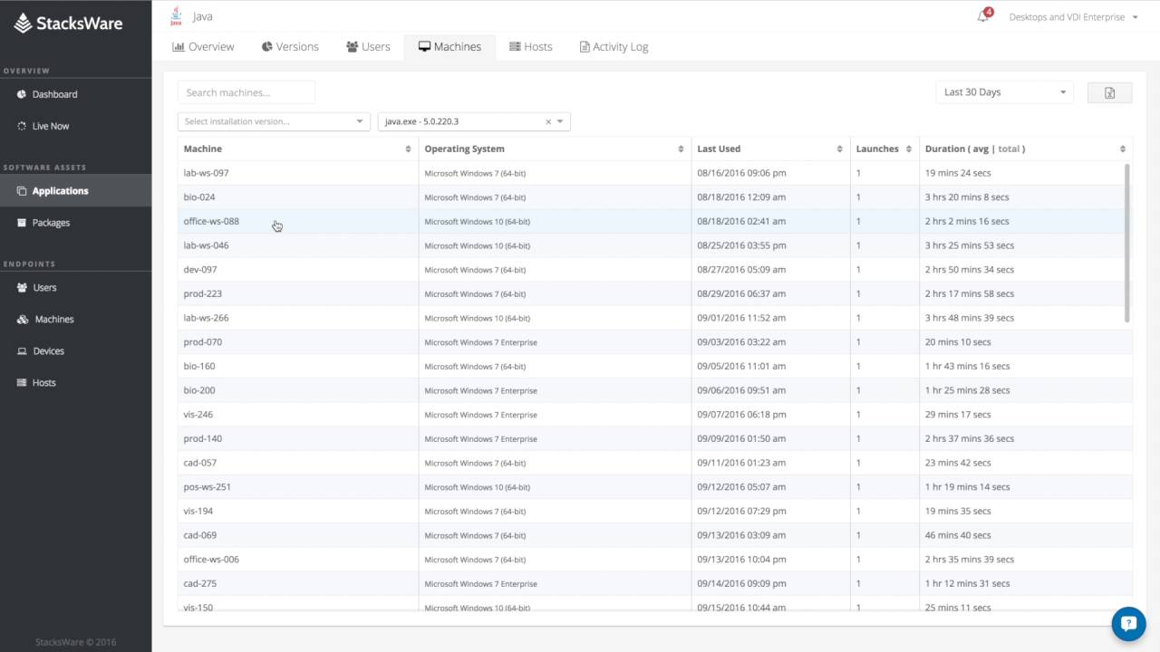Sort by Launches column

pos(884,149)
